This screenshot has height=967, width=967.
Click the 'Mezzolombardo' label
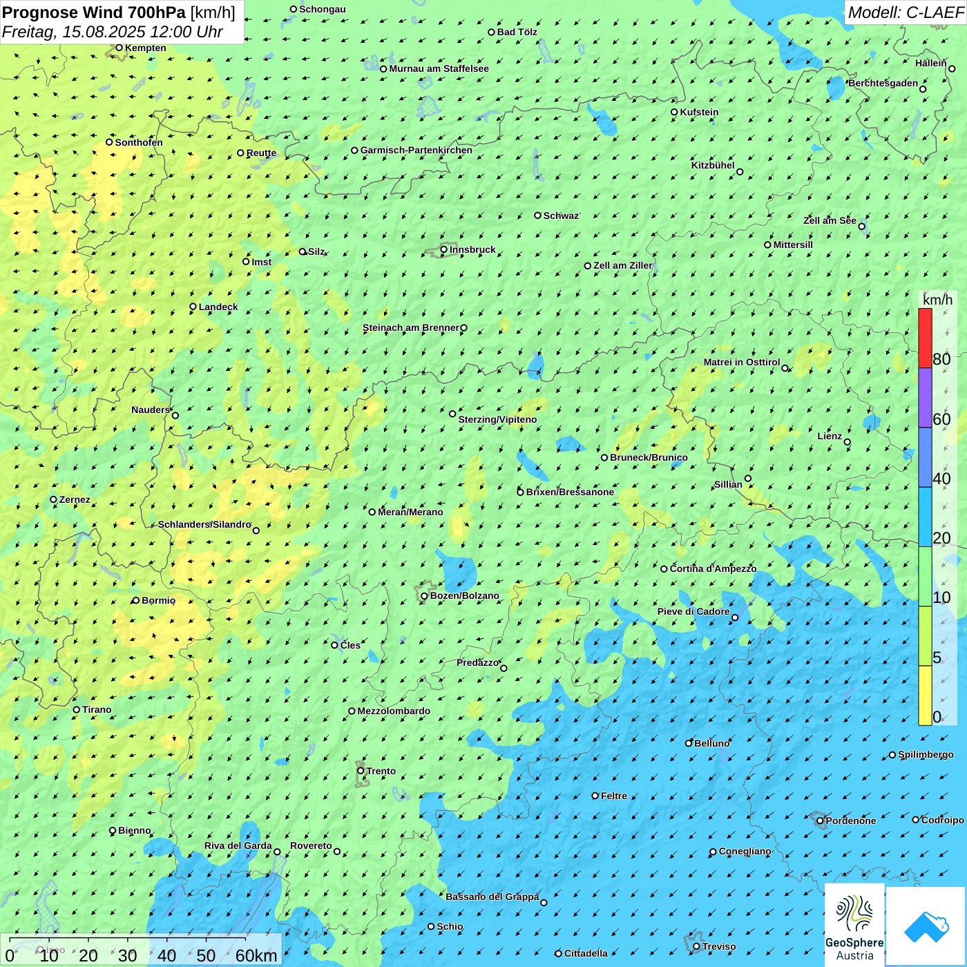click(x=394, y=711)
